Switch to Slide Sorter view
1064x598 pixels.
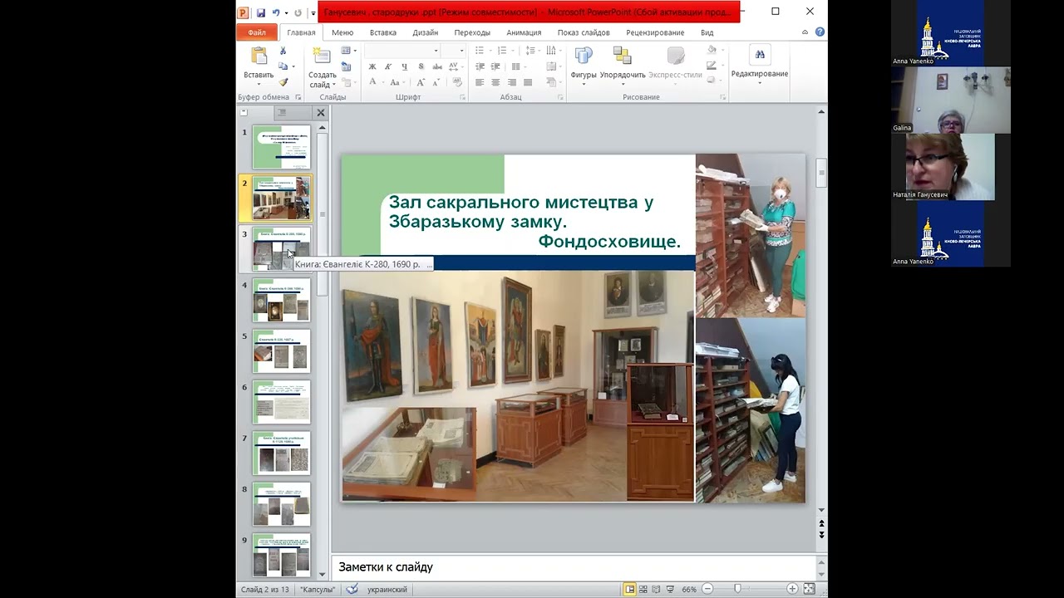(x=643, y=590)
